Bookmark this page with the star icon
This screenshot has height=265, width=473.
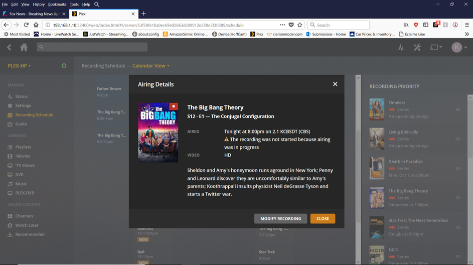(299, 25)
